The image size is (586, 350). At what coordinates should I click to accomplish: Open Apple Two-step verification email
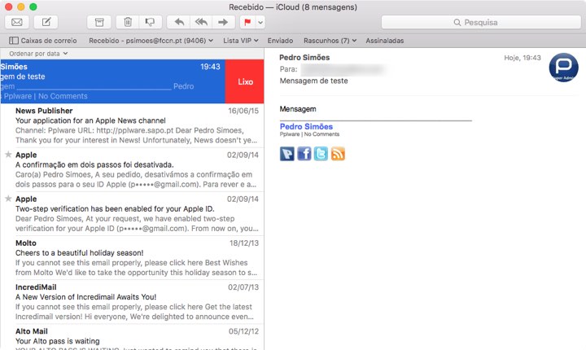[x=133, y=213]
